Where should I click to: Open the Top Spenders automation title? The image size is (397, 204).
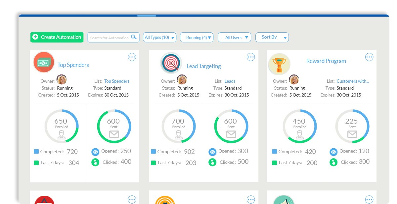(73, 65)
